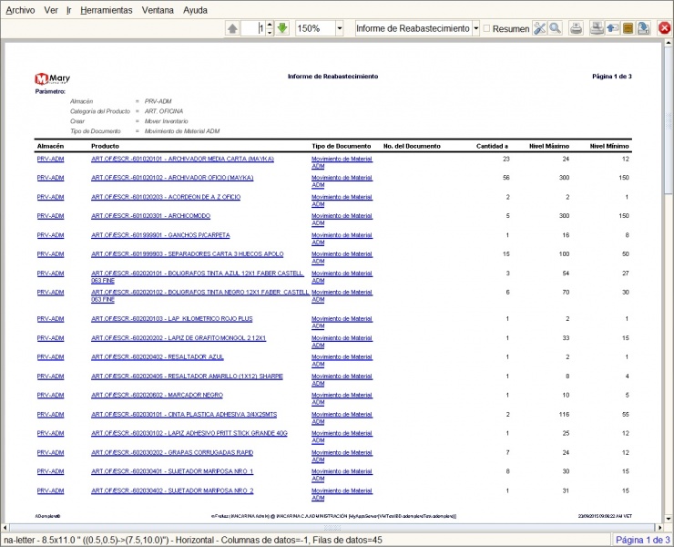The image size is (674, 547).
Task: Toggle the Resumen checkbox
Action: pyautogui.click(x=486, y=28)
